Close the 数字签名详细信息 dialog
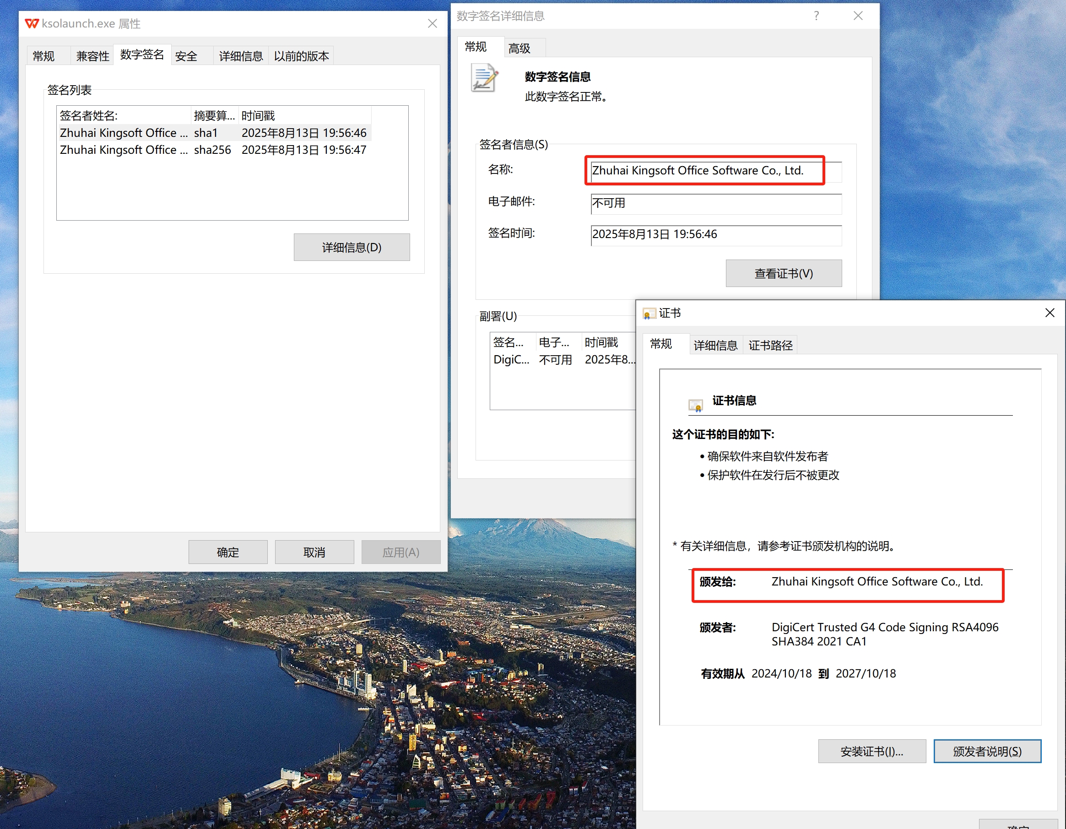Image resolution: width=1066 pixels, height=829 pixels. 858,16
